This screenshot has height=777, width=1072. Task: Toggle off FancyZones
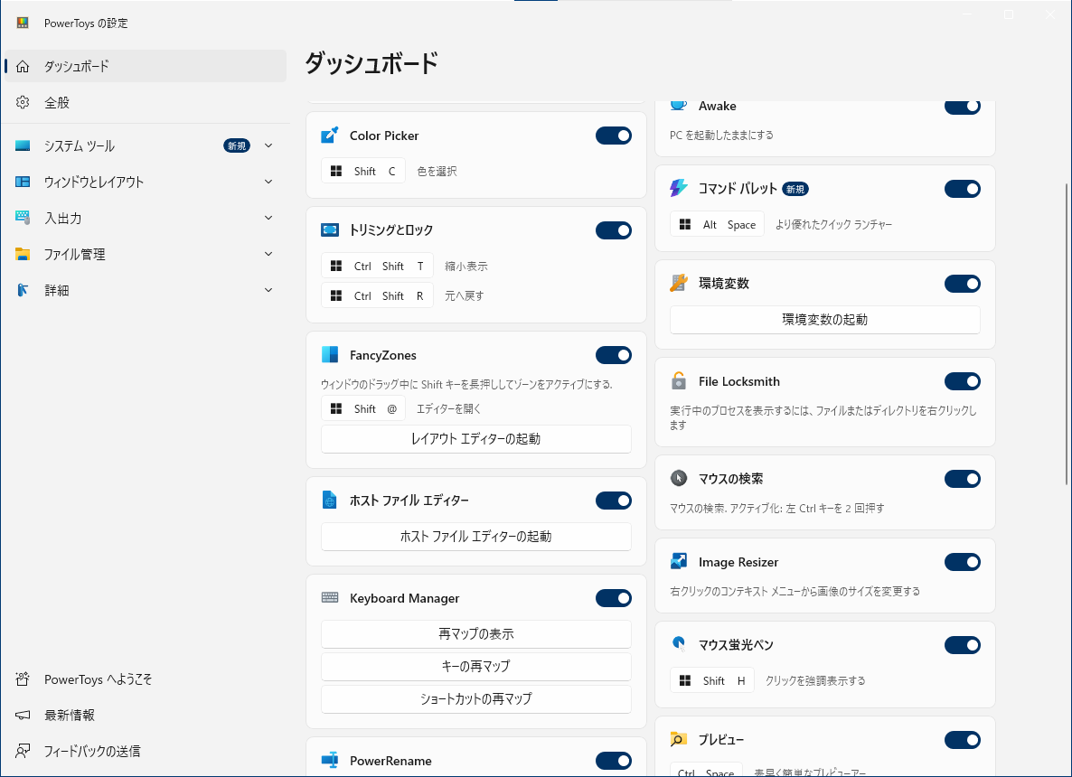[x=614, y=354]
